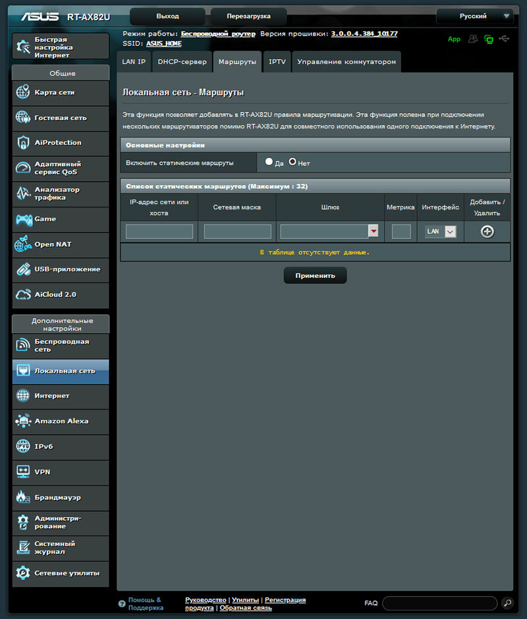
Task: Open the Firewall (Брандмауэр) icon
Action: coord(23,497)
